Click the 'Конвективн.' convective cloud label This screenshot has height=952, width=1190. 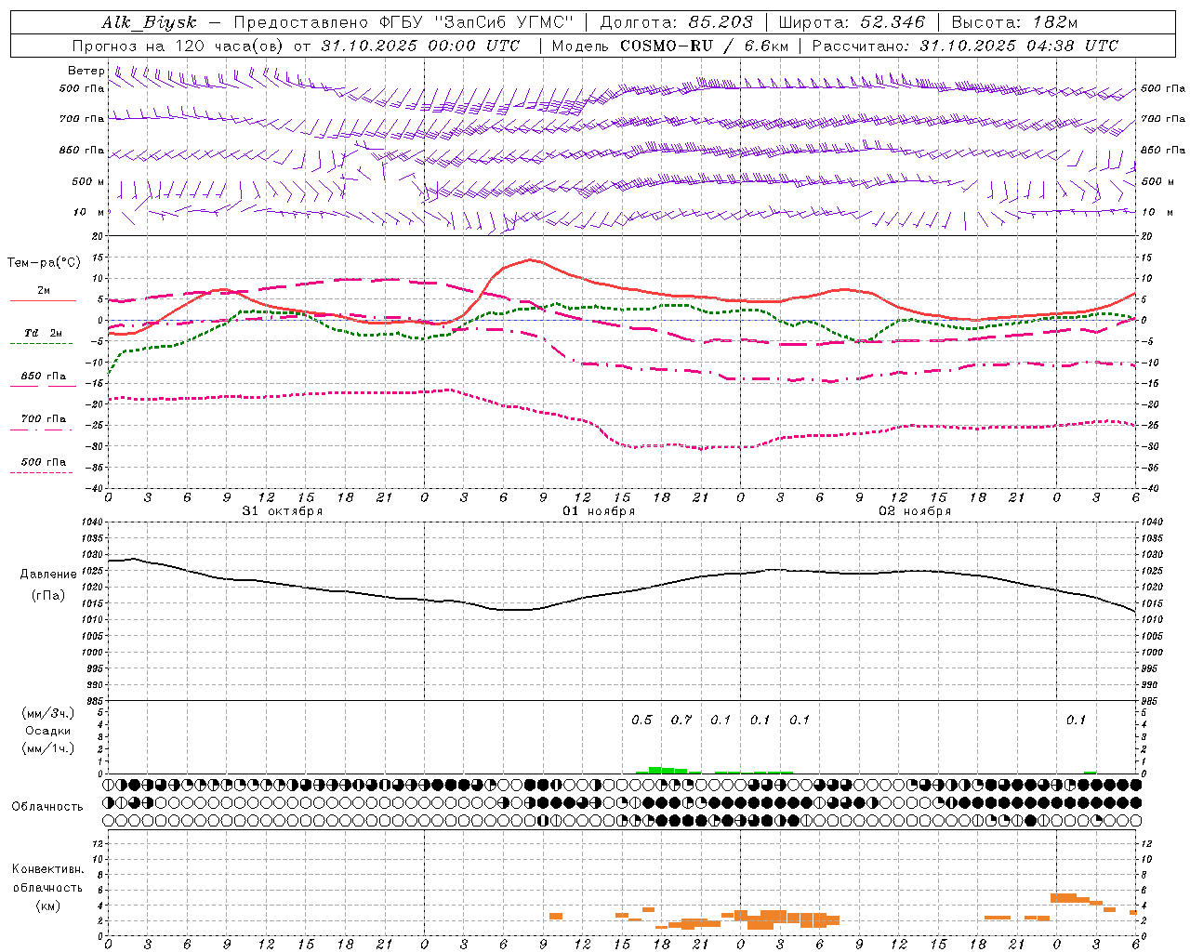48,869
